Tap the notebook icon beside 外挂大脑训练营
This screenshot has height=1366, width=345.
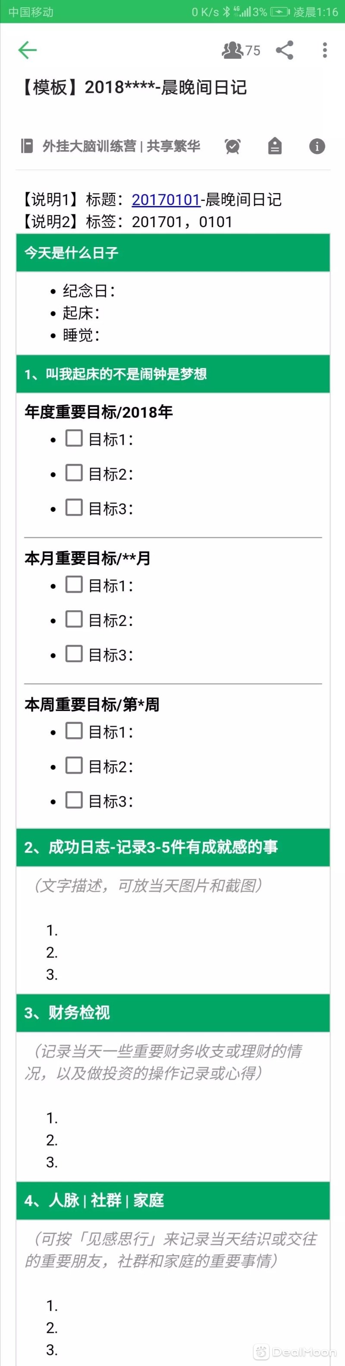point(26,146)
